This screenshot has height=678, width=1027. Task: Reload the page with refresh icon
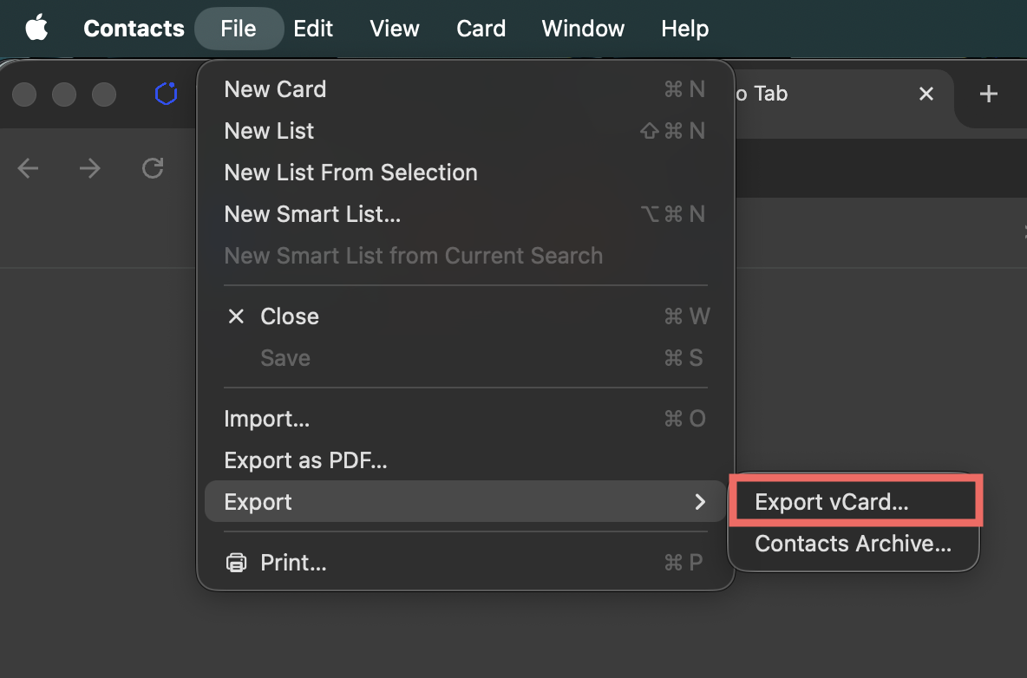point(153,168)
